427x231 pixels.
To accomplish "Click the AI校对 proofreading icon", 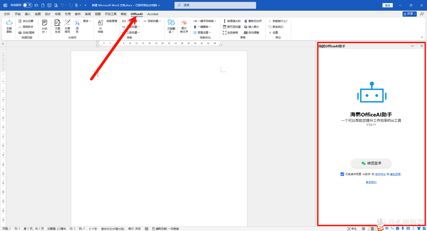I will (45, 26).
